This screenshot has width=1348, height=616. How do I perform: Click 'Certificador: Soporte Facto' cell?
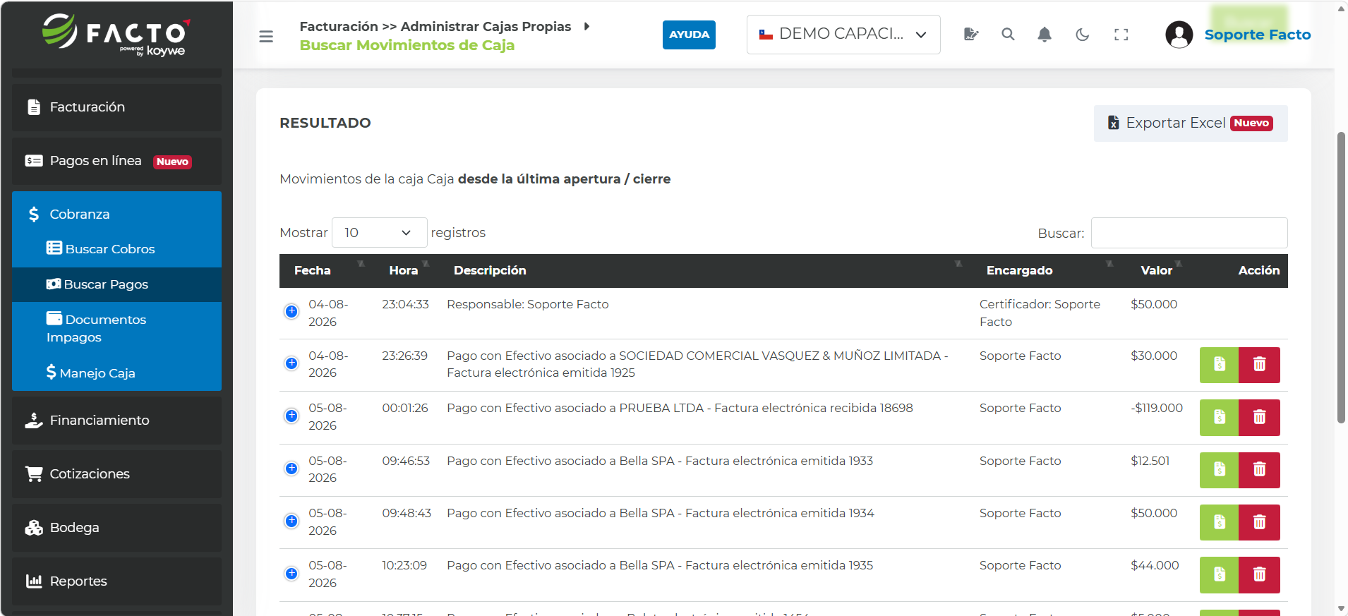tap(1040, 313)
